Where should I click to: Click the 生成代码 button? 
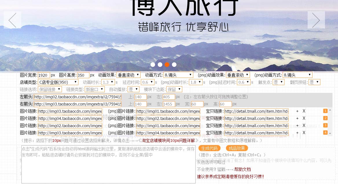(210, 148)
